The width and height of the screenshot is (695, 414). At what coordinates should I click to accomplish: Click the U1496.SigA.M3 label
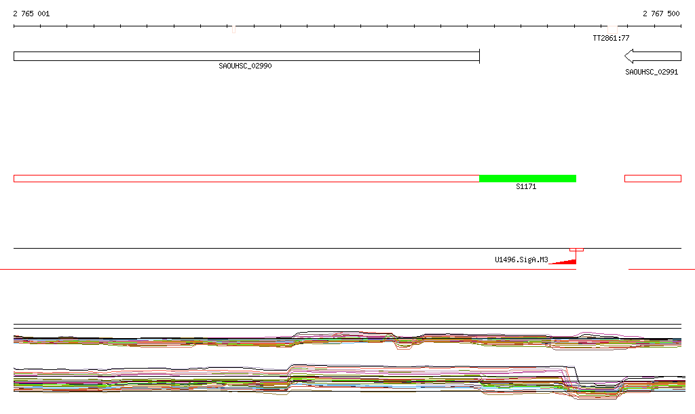click(x=521, y=260)
